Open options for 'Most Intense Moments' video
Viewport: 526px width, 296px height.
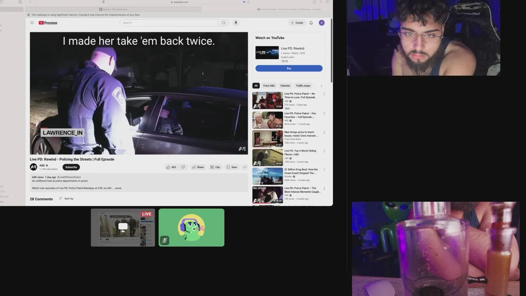click(324, 189)
